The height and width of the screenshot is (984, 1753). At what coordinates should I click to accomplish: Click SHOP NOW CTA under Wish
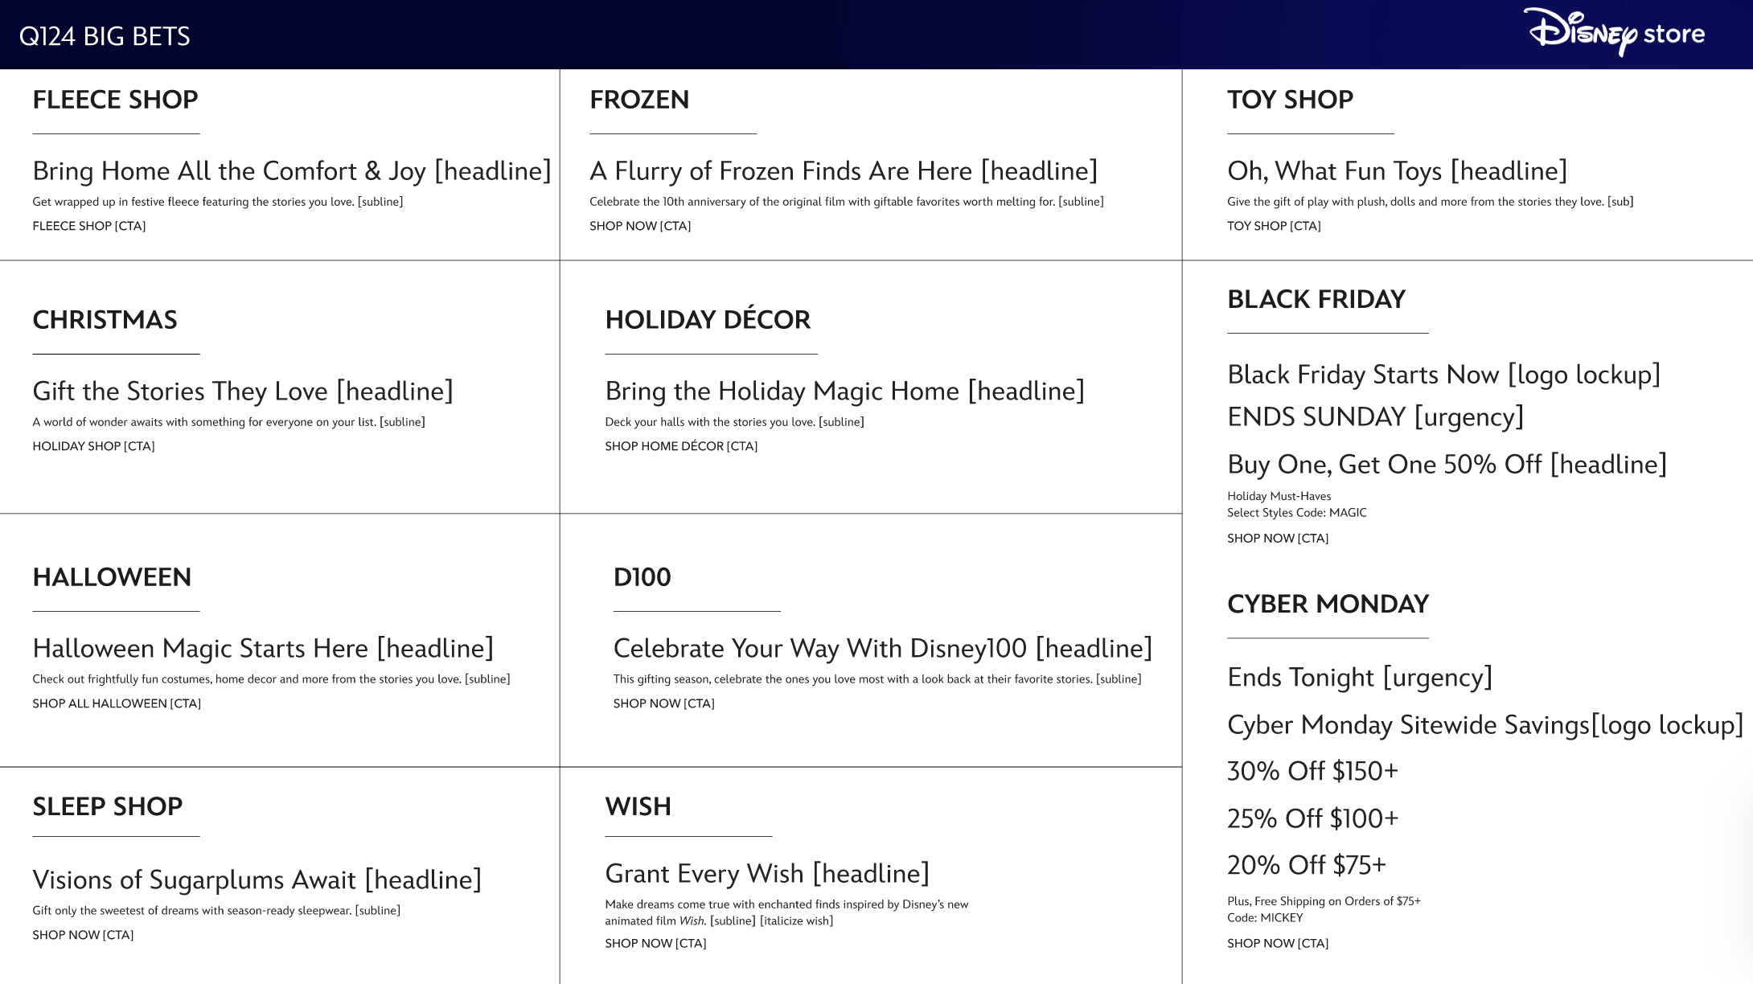coord(655,943)
